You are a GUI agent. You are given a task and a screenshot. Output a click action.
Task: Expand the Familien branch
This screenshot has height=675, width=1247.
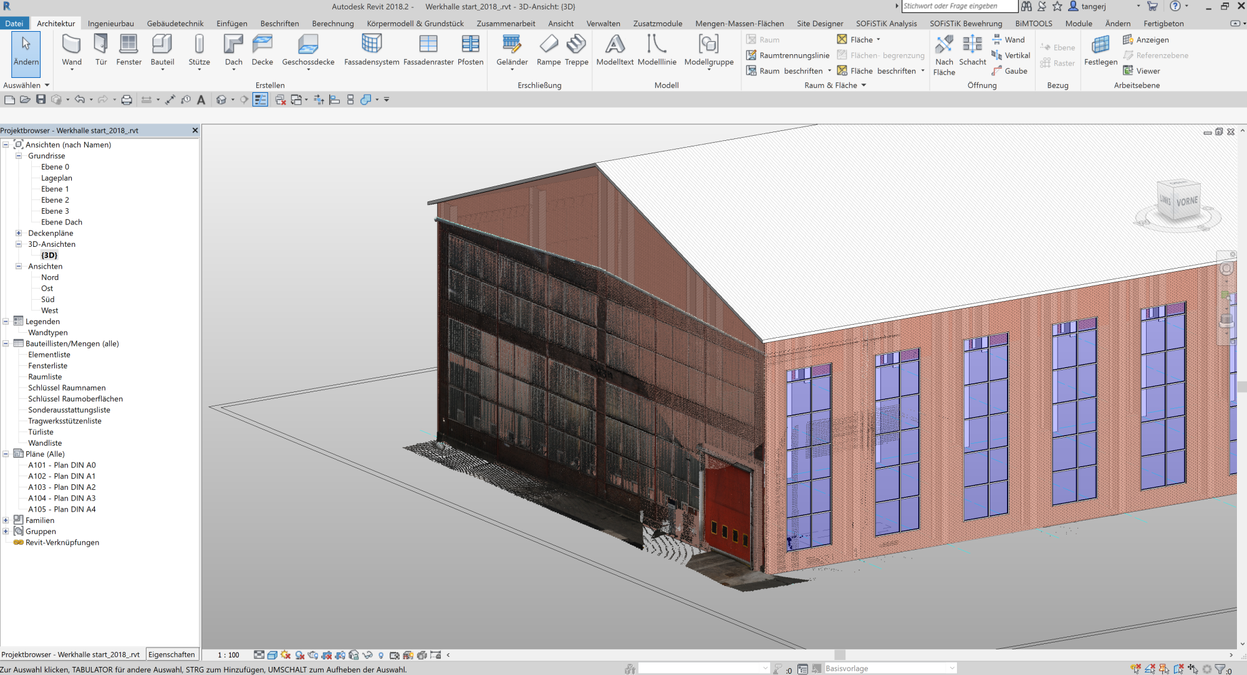pyautogui.click(x=6, y=520)
